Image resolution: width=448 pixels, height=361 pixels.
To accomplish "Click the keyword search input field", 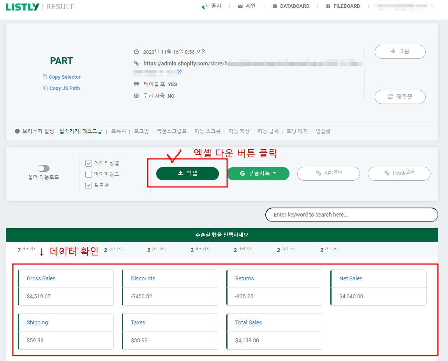I will point(351,215).
